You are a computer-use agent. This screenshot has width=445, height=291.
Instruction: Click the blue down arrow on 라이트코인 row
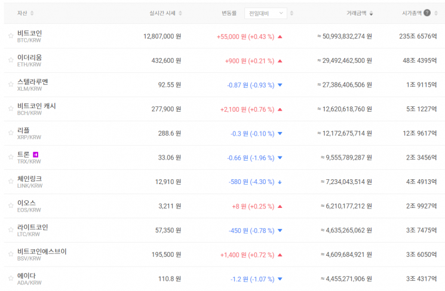(280, 231)
